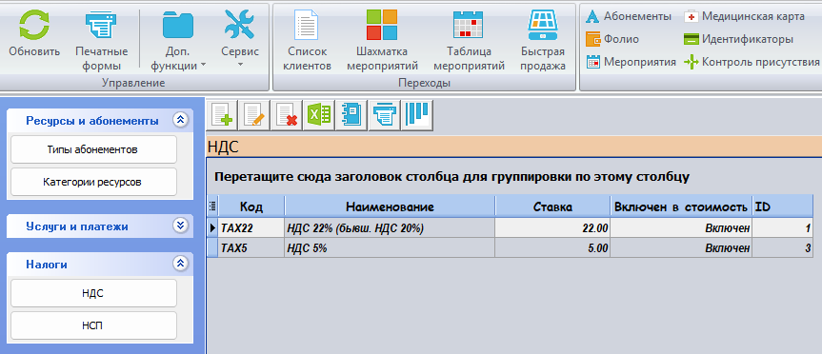The width and height of the screenshot is (822, 354).
Task: Open Идентификаторы
Action: pos(738,39)
